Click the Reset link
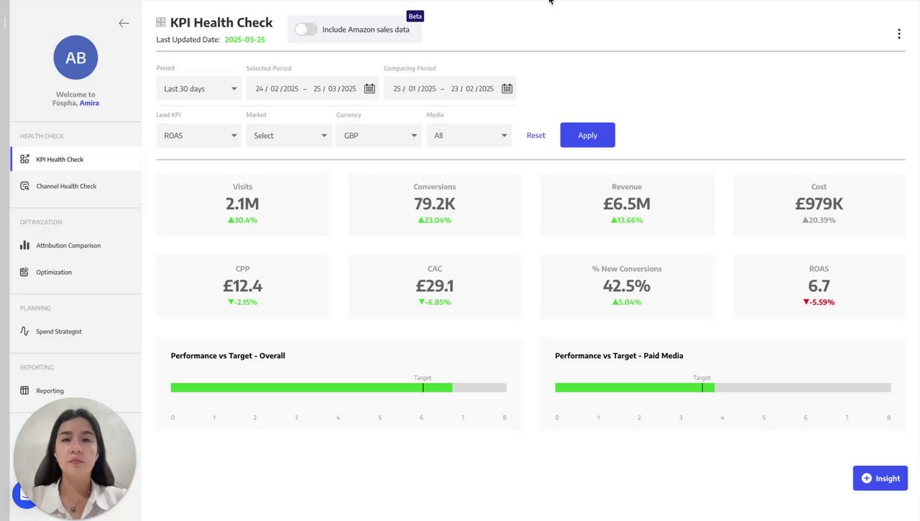The width and height of the screenshot is (920, 521). tap(535, 135)
